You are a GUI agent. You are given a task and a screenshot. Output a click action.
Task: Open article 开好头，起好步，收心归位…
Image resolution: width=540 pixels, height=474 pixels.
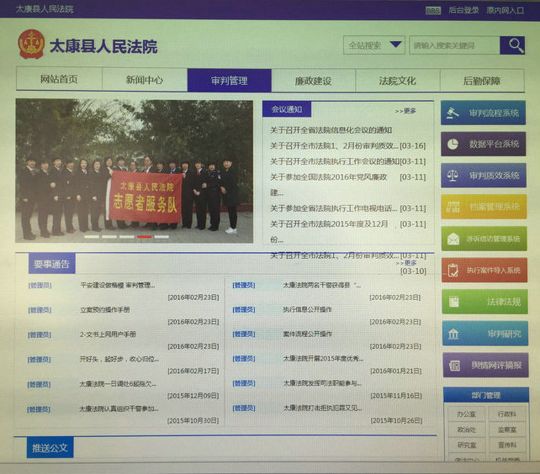click(119, 359)
